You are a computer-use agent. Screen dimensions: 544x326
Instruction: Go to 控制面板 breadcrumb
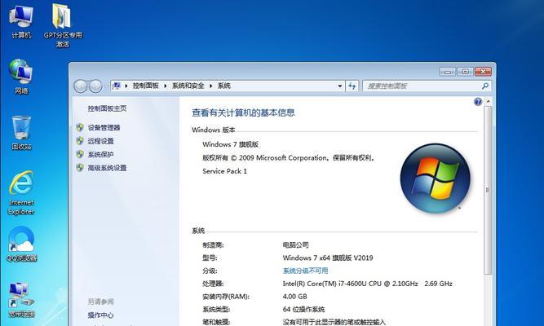(146, 86)
